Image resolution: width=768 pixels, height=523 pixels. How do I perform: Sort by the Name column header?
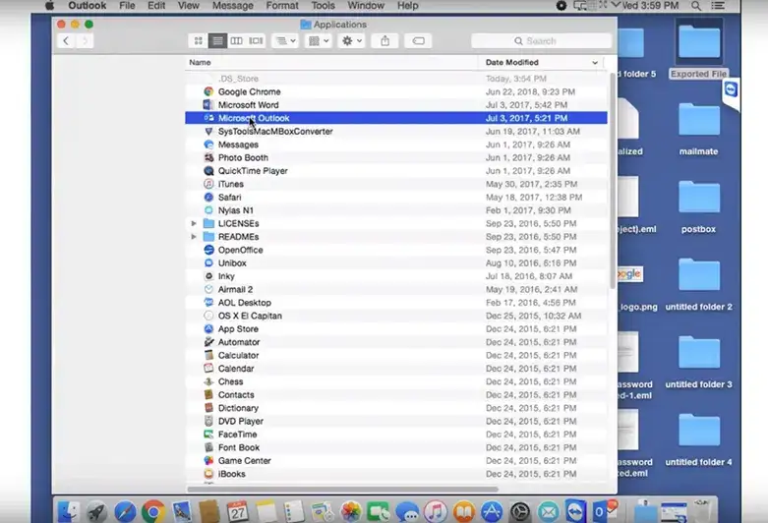331,62
